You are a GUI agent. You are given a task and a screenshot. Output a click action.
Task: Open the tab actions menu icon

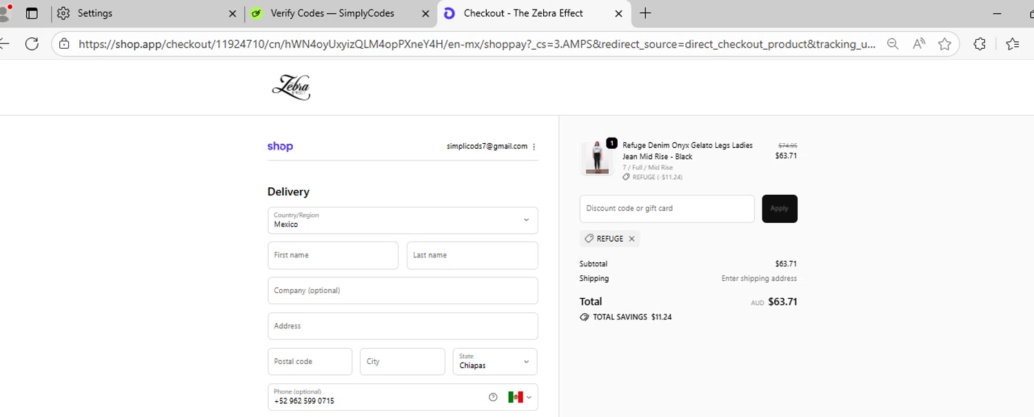(x=32, y=13)
